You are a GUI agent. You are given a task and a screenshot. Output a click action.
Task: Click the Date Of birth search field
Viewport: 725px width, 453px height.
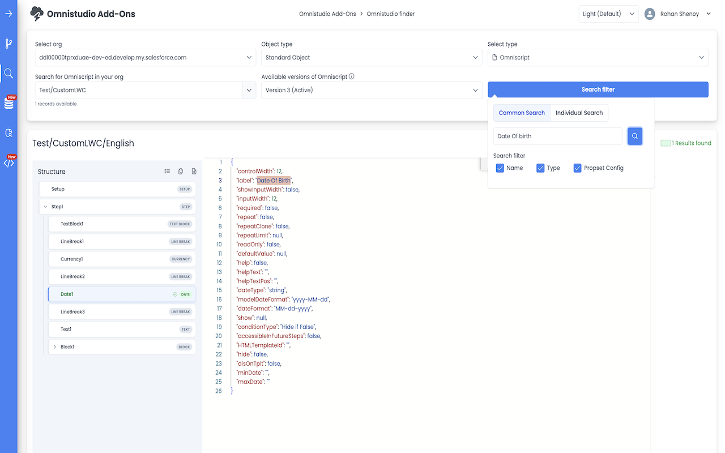557,136
